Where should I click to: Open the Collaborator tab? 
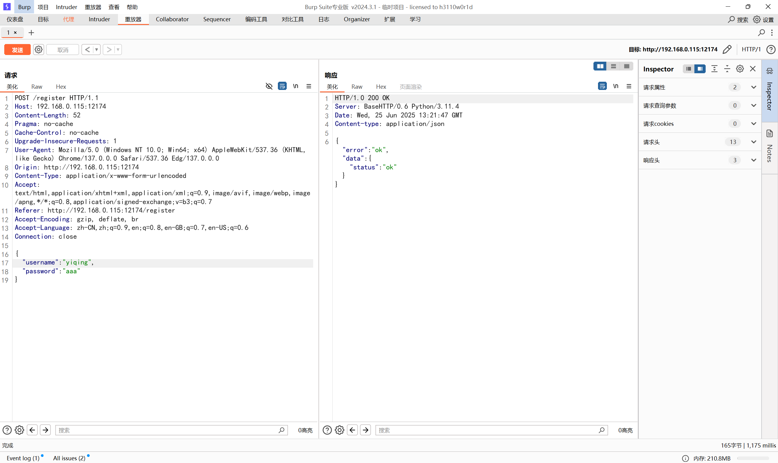(172, 19)
